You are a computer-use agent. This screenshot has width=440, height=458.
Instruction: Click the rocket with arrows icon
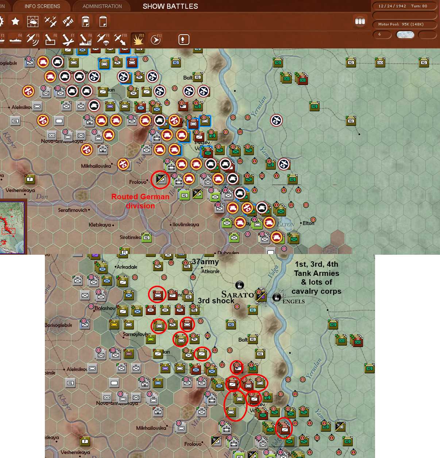pyautogui.click(x=68, y=22)
